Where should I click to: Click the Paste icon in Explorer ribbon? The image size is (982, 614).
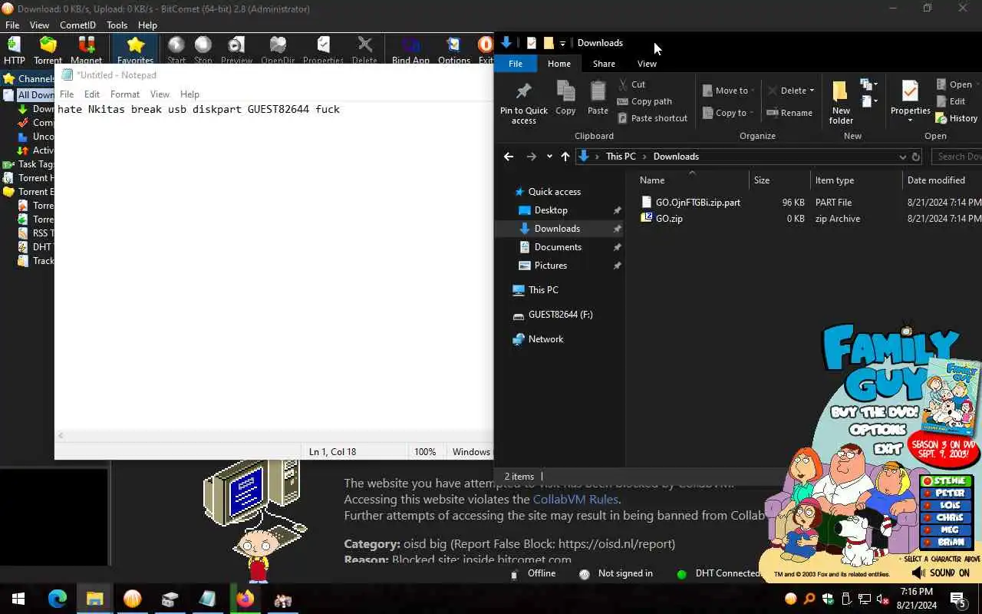[598, 97]
